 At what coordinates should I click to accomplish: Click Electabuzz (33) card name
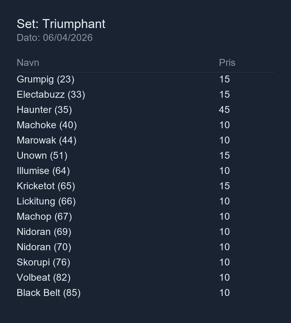(x=51, y=95)
